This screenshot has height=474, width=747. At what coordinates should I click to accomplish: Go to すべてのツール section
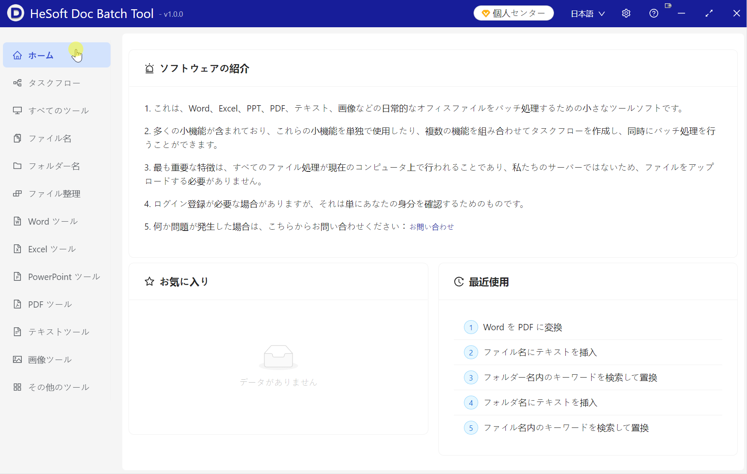tap(58, 111)
